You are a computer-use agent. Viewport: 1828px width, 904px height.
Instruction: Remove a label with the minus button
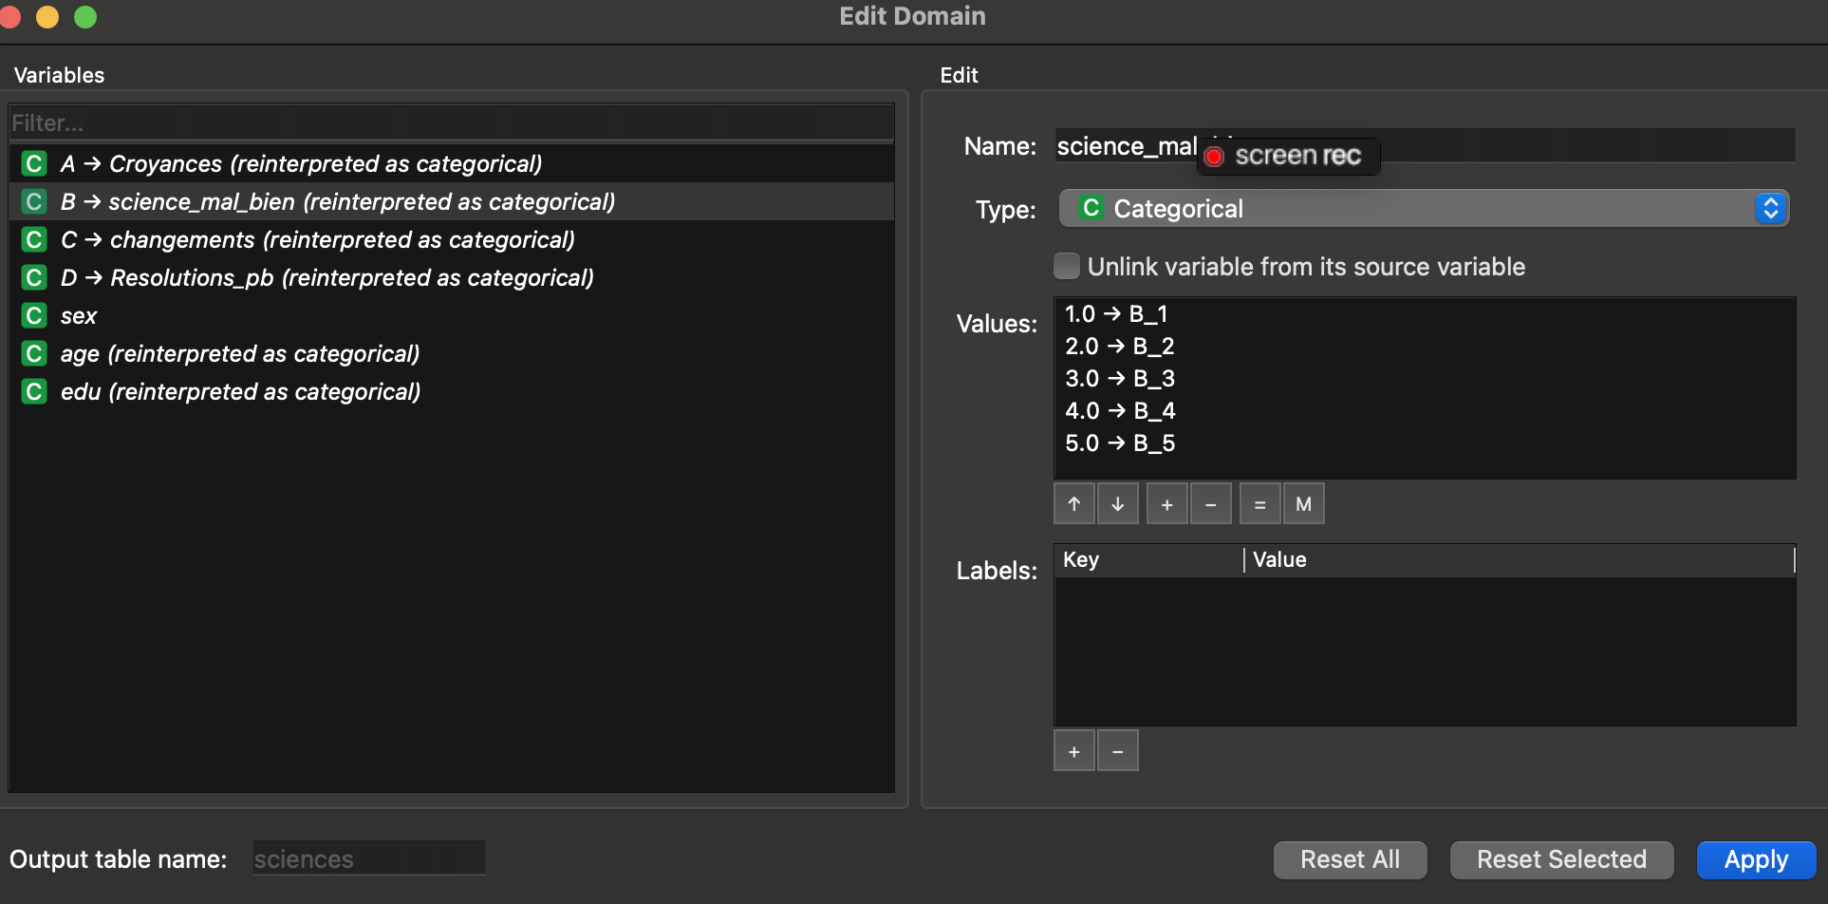coord(1118,751)
